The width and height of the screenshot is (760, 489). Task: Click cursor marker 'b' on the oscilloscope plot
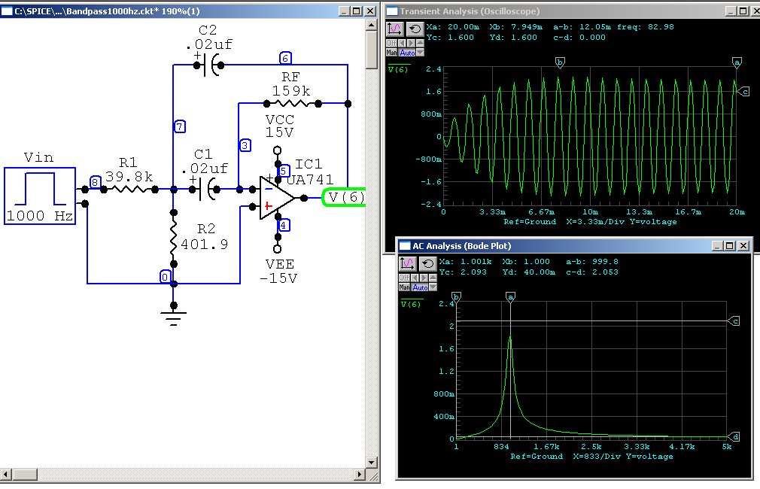point(559,62)
